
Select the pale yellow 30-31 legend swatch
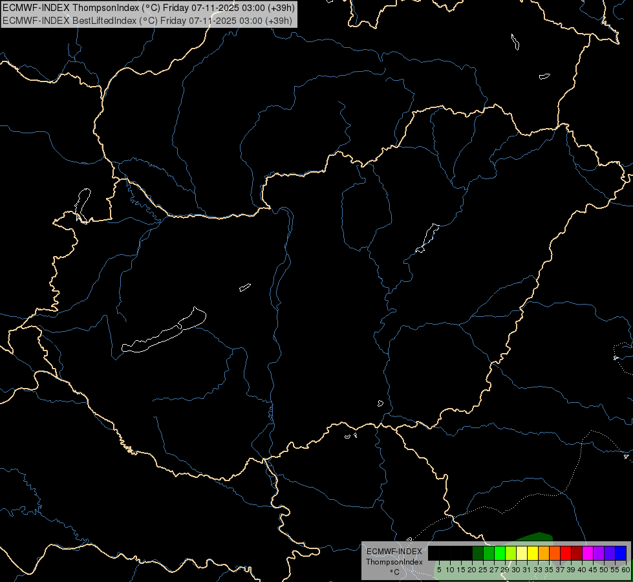coord(522,553)
